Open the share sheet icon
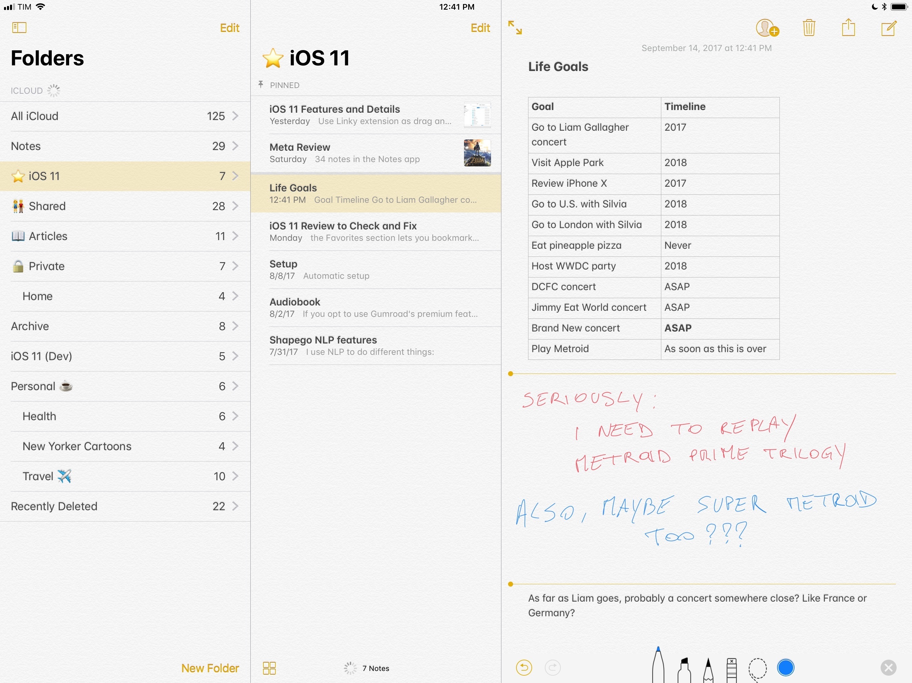The height and width of the screenshot is (683, 912). (849, 27)
